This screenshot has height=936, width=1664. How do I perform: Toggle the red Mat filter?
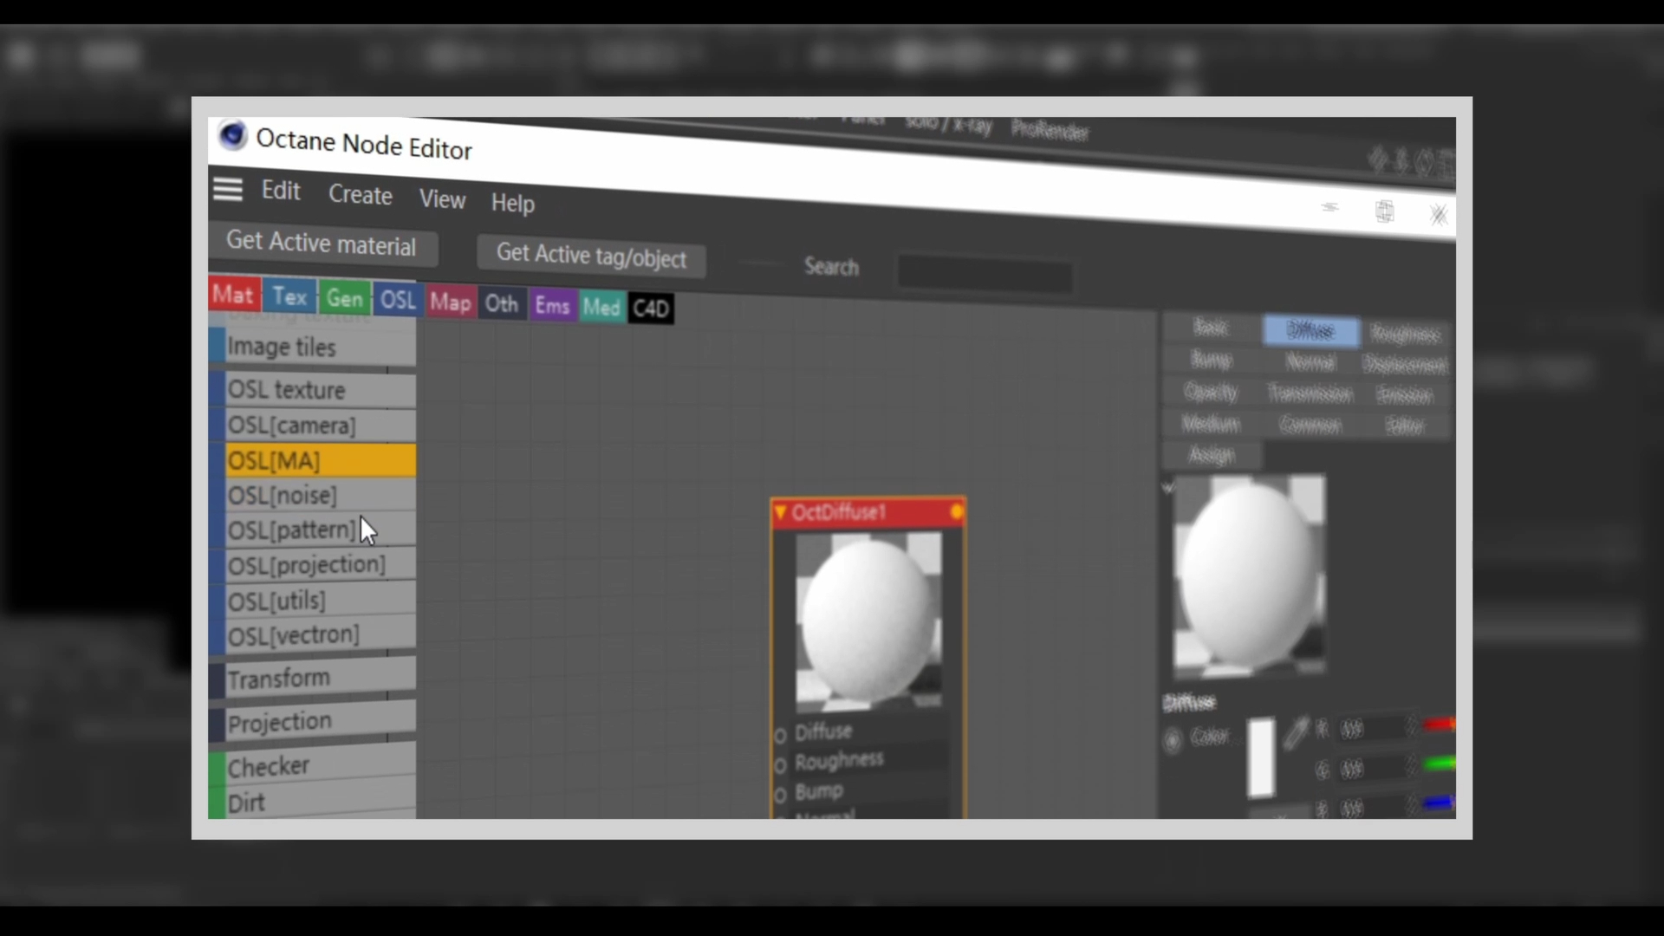coord(233,295)
